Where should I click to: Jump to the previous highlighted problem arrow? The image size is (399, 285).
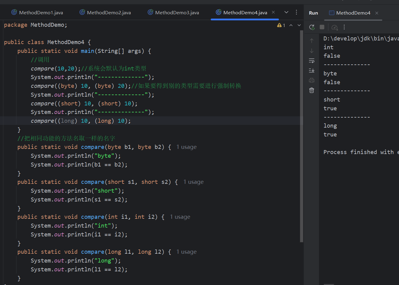[291, 25]
